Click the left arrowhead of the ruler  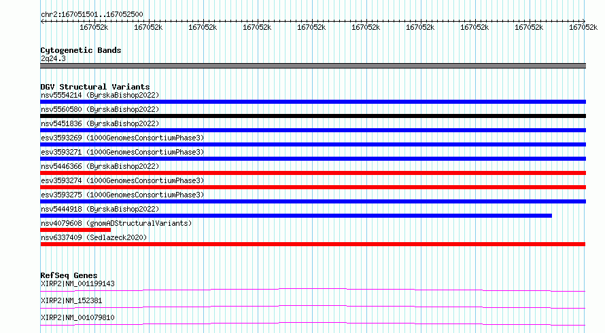coord(42,21)
